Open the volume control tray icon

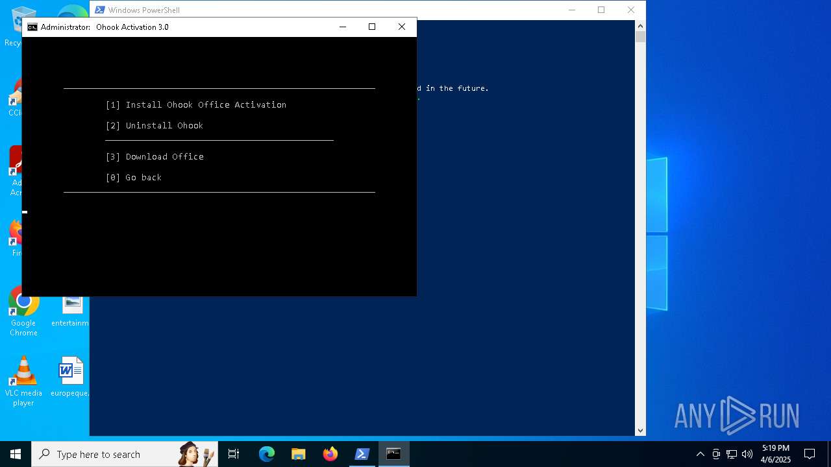pos(747,454)
